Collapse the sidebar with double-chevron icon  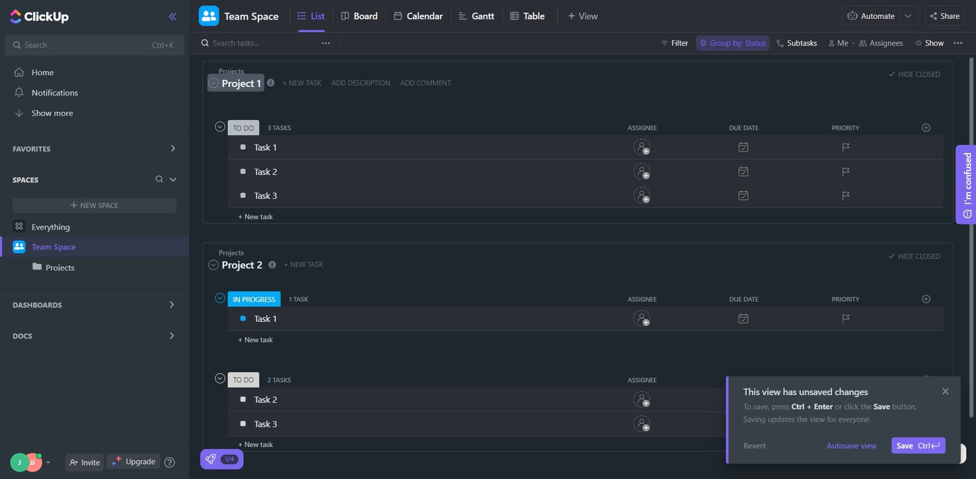(x=172, y=16)
